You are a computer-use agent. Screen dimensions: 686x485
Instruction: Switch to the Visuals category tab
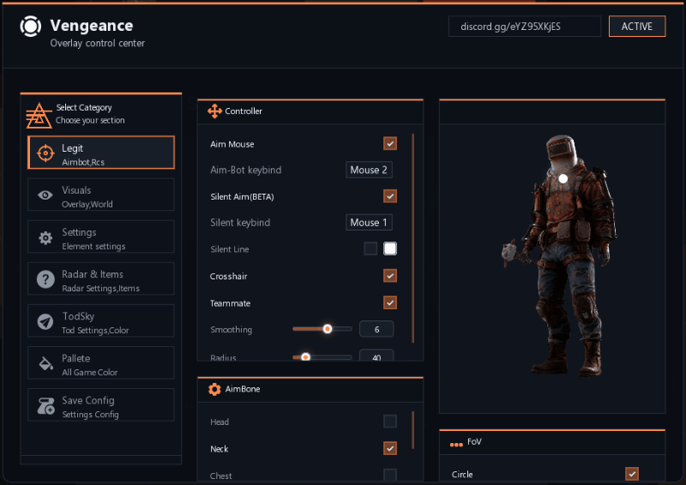click(x=101, y=196)
